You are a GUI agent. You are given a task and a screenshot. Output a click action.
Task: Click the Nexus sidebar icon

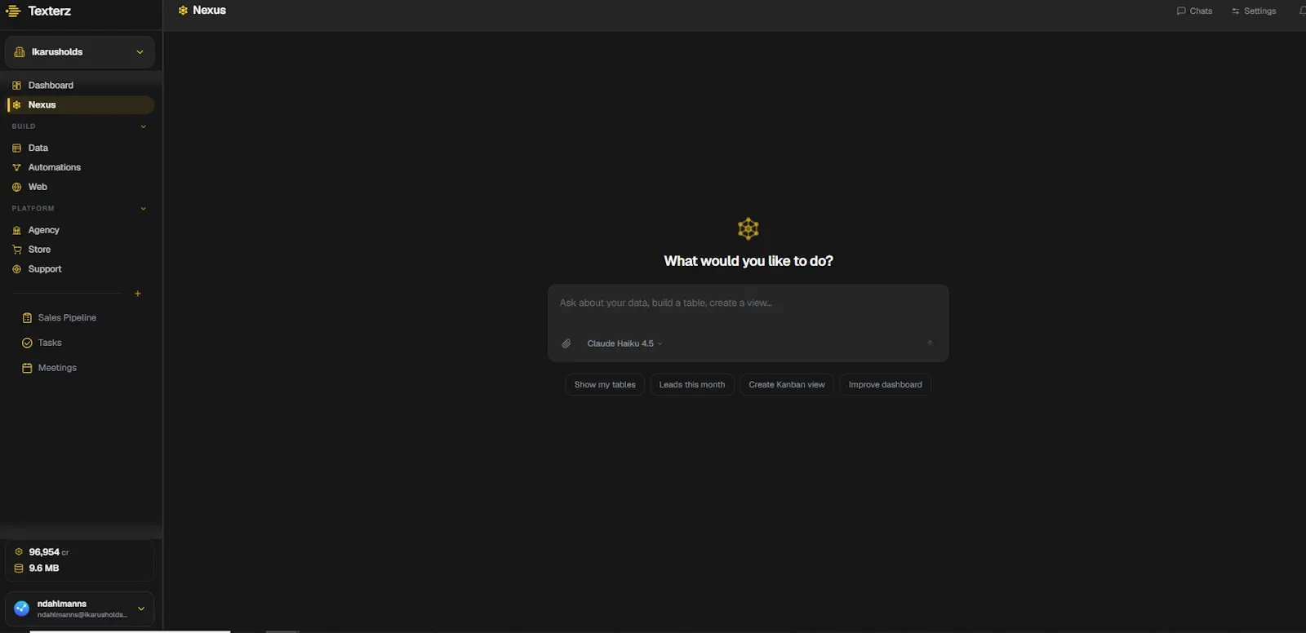[16, 105]
